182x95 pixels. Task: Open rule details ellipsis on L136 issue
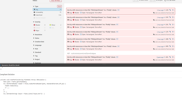(x=118, y=10)
